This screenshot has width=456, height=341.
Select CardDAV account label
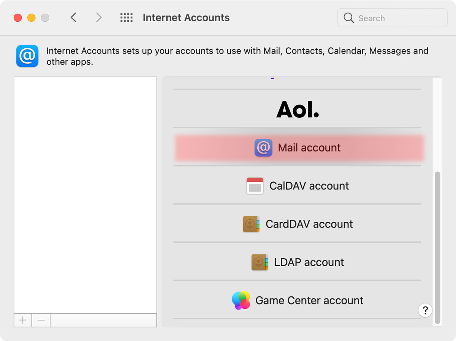tap(309, 224)
